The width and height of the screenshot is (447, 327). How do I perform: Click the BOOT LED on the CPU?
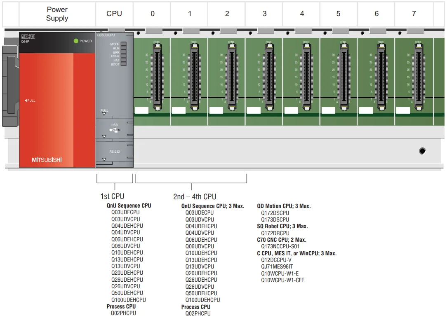pyautogui.click(x=123, y=64)
